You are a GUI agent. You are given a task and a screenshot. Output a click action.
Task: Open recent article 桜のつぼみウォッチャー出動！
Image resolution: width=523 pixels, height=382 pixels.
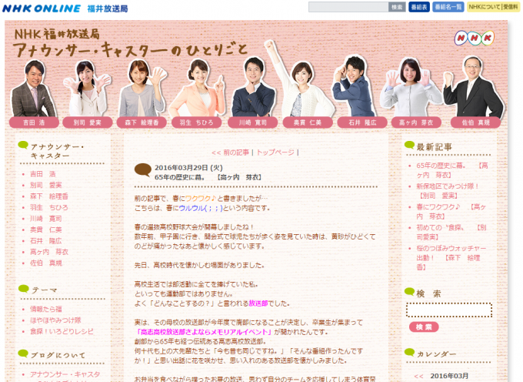[451, 257]
